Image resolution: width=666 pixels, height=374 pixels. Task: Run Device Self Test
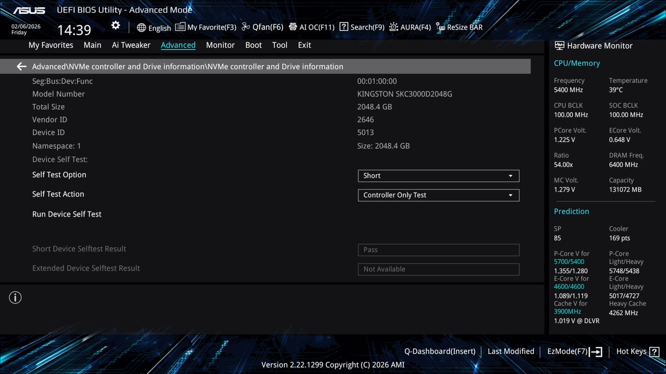click(67, 214)
